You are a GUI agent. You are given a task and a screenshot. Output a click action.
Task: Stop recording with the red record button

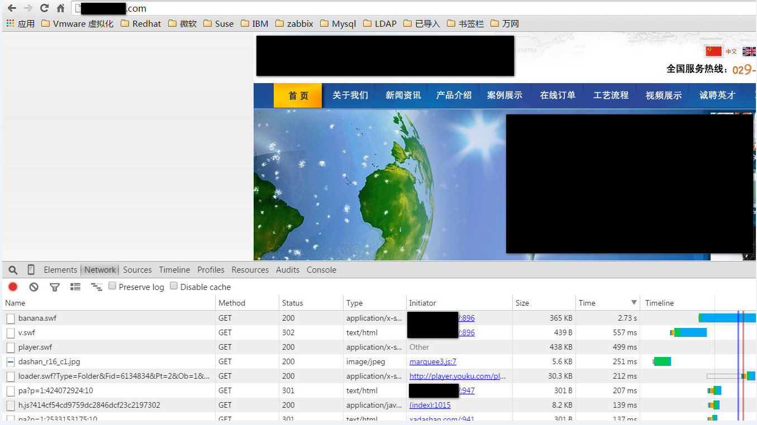(13, 287)
